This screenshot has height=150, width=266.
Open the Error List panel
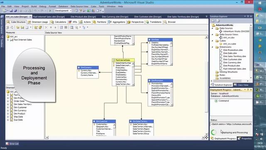coord(12,144)
